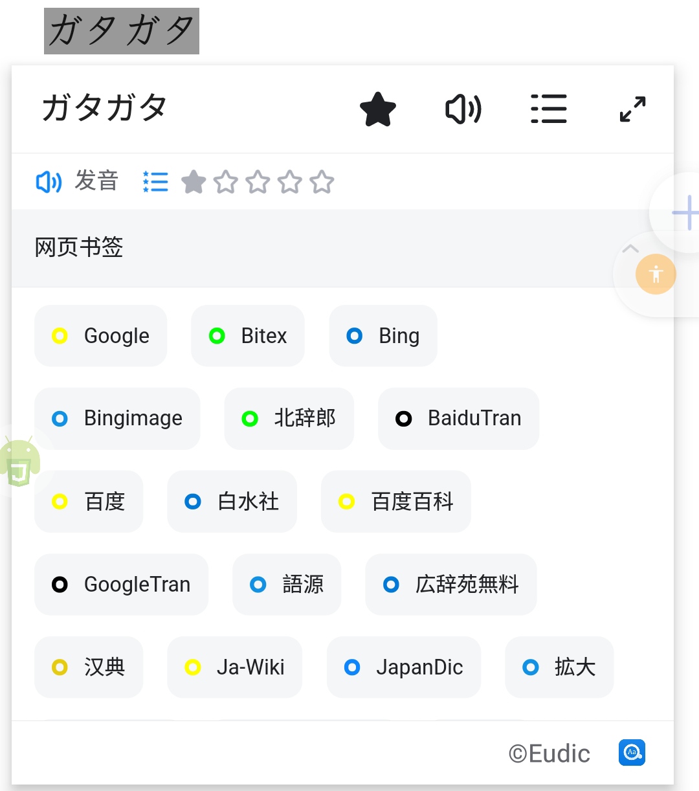This screenshot has height=791, width=699.
Task: Click the ©Eudic copyright link
Action: pos(549,753)
